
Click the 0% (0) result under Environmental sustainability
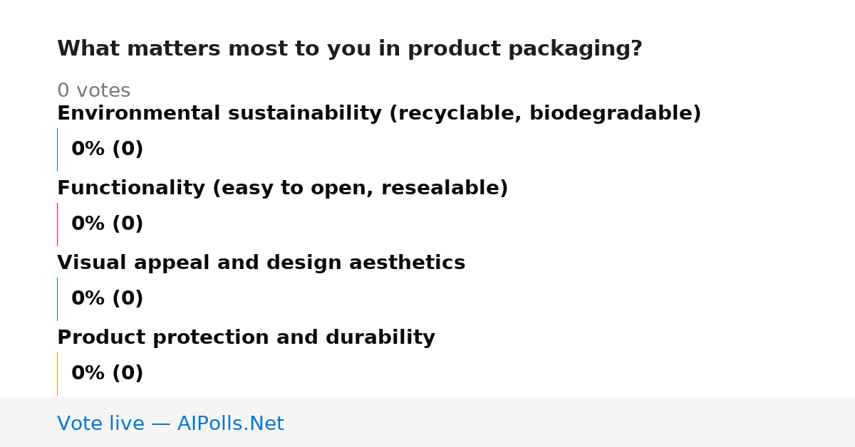(x=107, y=149)
